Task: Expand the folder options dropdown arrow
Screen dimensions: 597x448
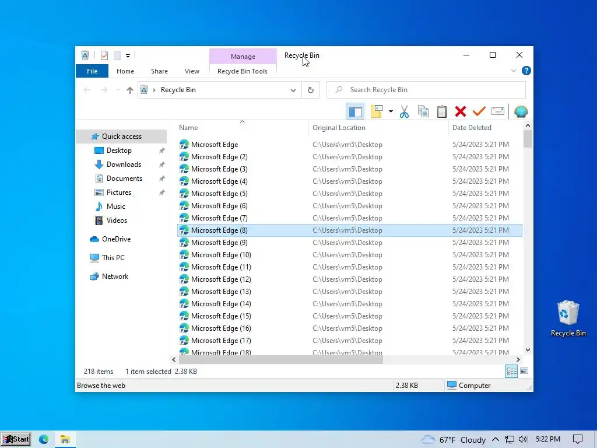Action: [x=391, y=111]
